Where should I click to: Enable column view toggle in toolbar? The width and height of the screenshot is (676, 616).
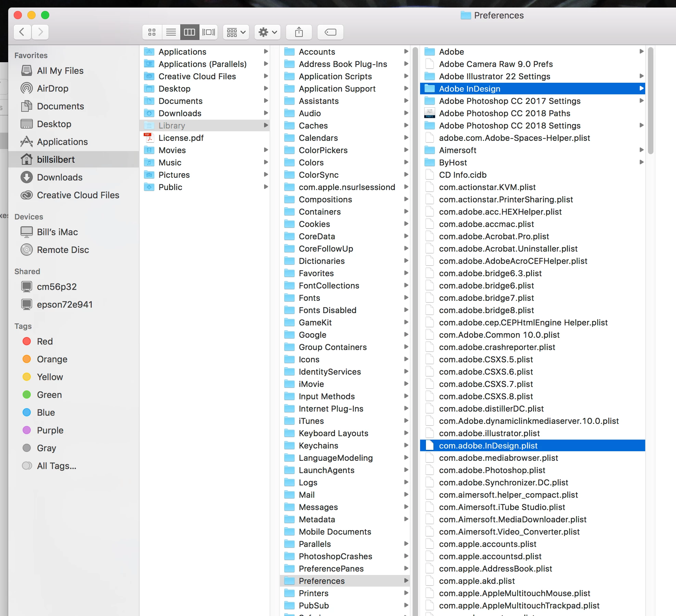190,32
